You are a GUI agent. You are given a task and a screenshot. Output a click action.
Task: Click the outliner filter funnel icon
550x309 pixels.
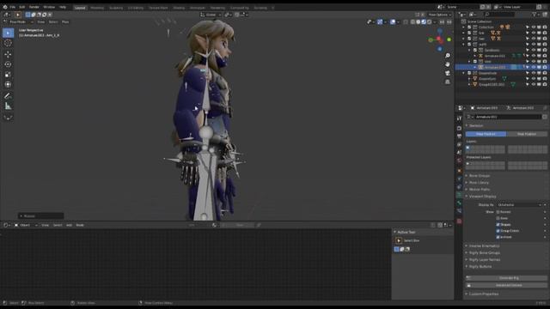tap(535, 15)
